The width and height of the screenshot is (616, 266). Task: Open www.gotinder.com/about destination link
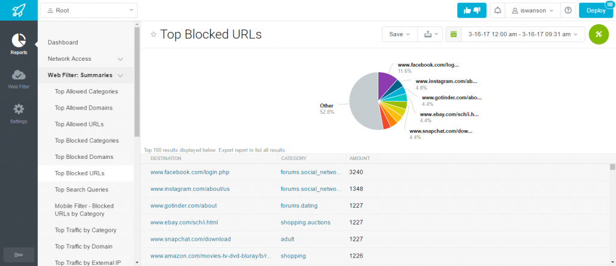[x=183, y=205]
